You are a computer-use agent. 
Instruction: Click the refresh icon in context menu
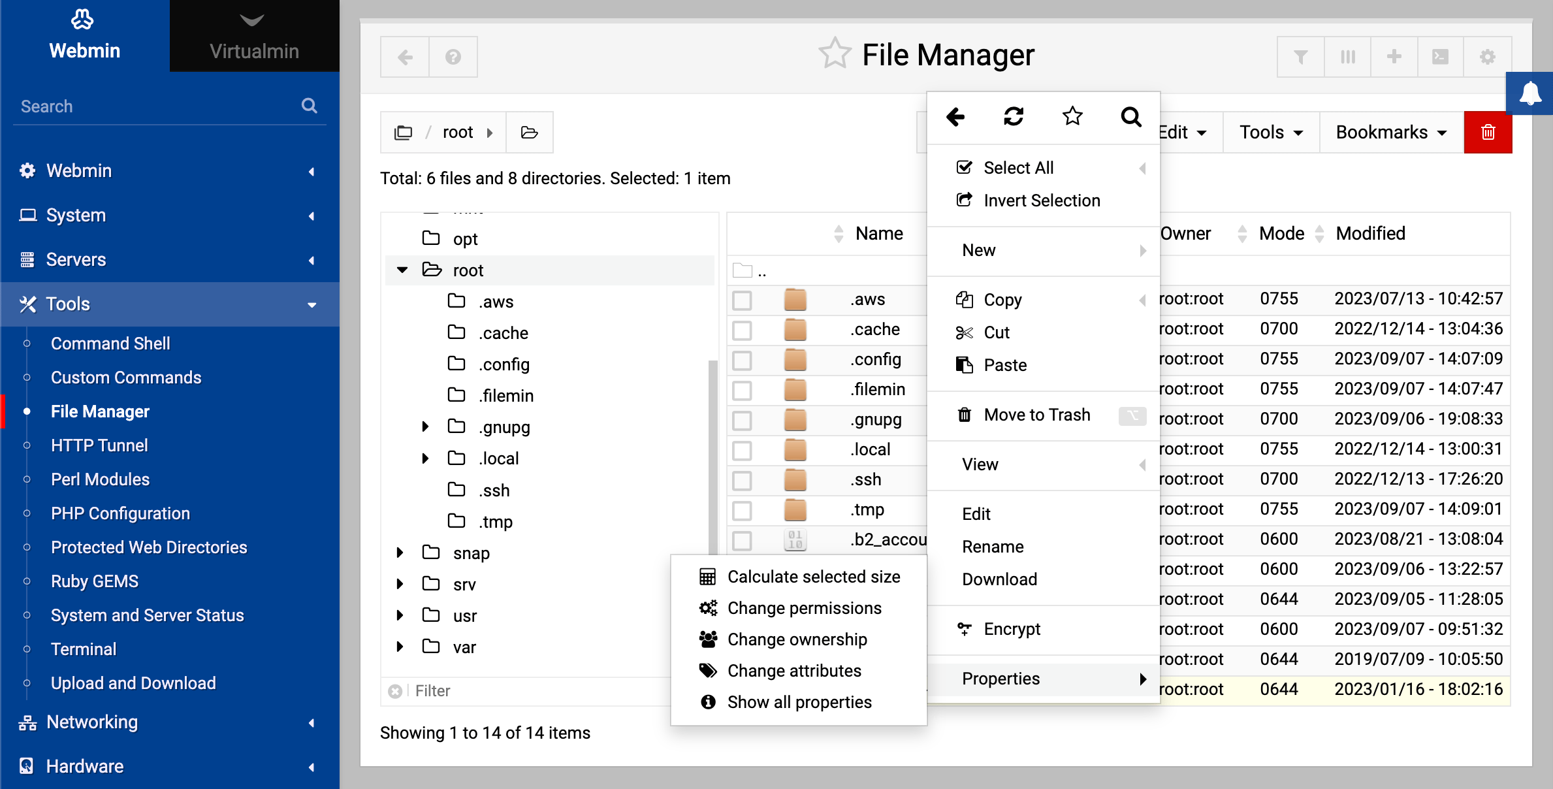pos(1014,117)
